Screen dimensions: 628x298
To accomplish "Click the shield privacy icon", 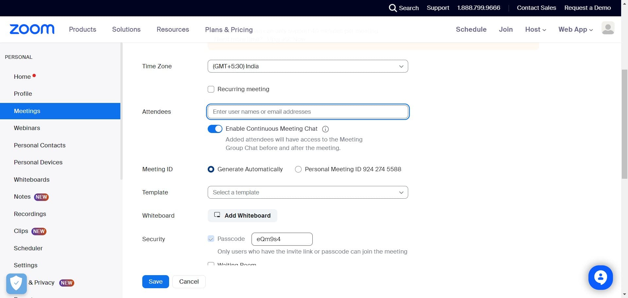I will [x=16, y=283].
